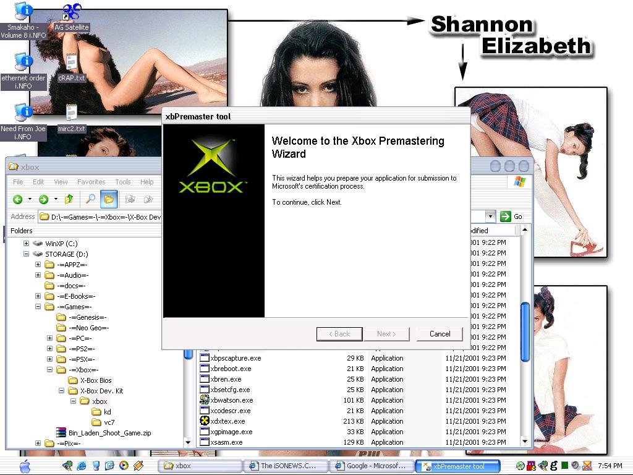Expand the WinXP (C:) drive node
Screen dimensions: 633x475
[26, 244]
